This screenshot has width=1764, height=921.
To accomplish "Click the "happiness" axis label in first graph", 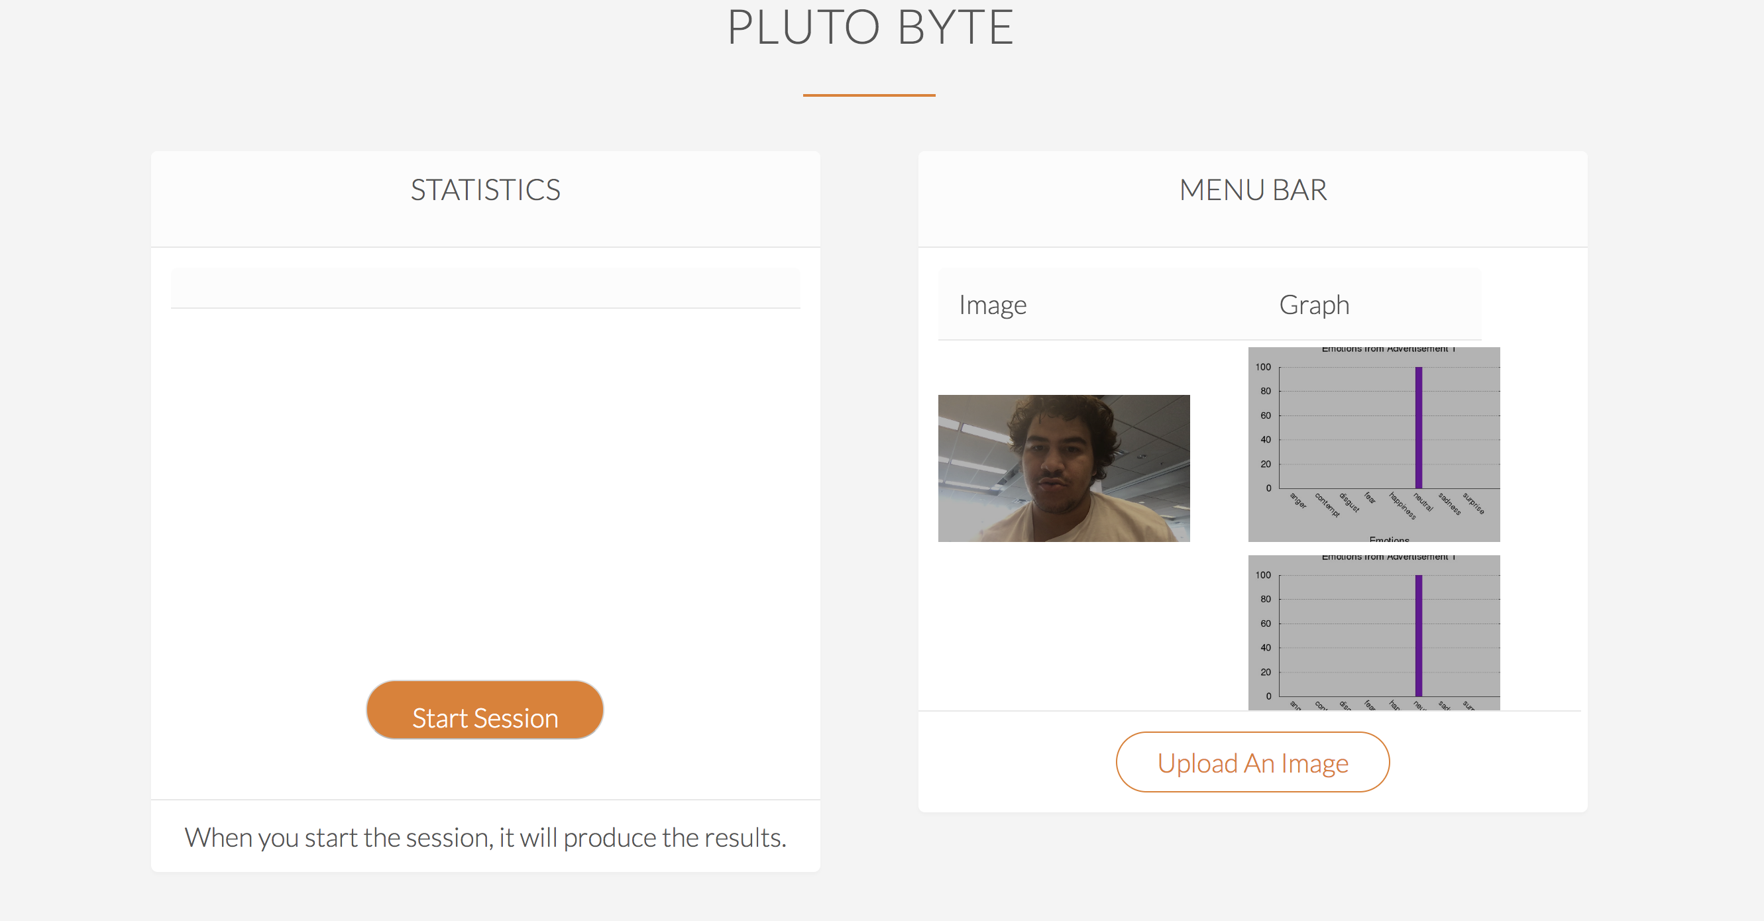I will pyautogui.click(x=1402, y=506).
